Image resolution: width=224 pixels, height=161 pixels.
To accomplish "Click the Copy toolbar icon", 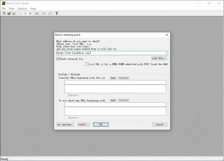I will [43, 13].
